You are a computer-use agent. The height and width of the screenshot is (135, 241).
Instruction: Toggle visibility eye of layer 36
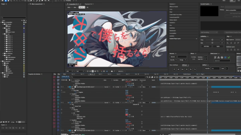coord(62,131)
